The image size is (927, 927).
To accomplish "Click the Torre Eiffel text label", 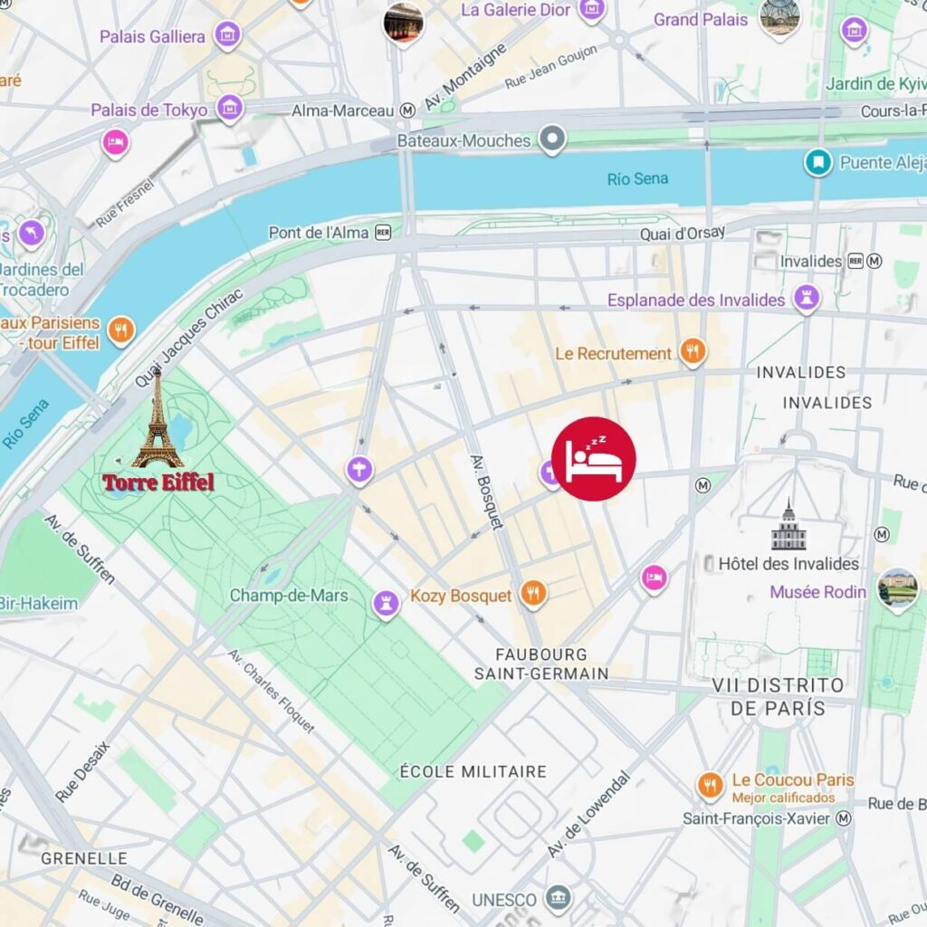I will [158, 483].
